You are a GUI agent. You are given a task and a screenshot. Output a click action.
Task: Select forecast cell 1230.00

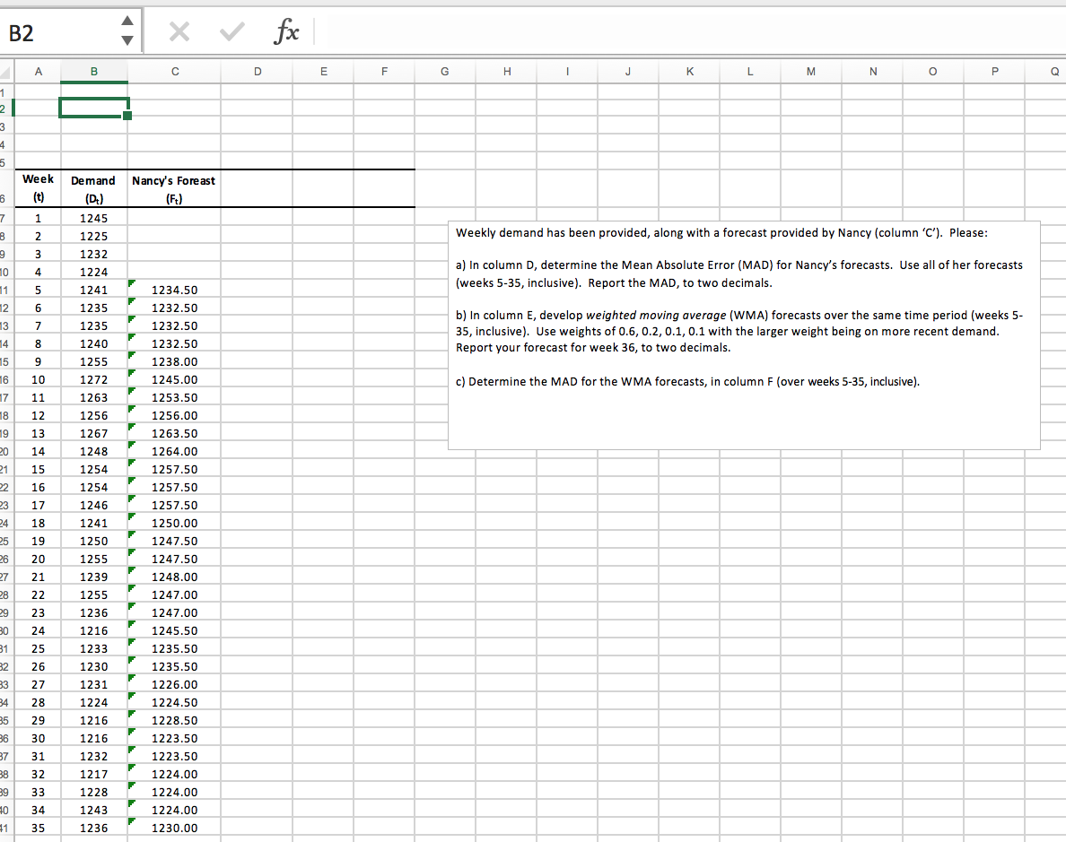pos(174,828)
